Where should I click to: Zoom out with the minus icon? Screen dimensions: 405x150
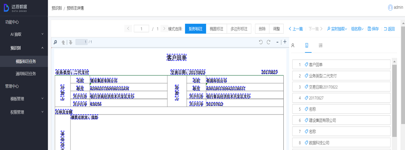coord(277,42)
